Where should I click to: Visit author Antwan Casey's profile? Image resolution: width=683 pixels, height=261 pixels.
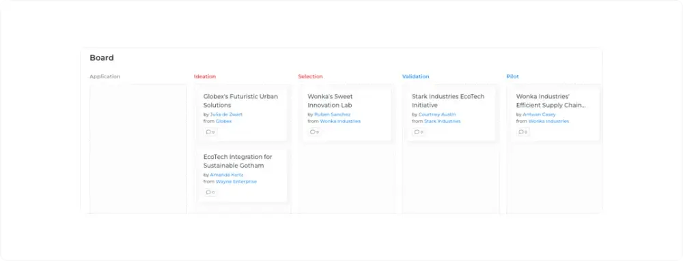click(540, 114)
